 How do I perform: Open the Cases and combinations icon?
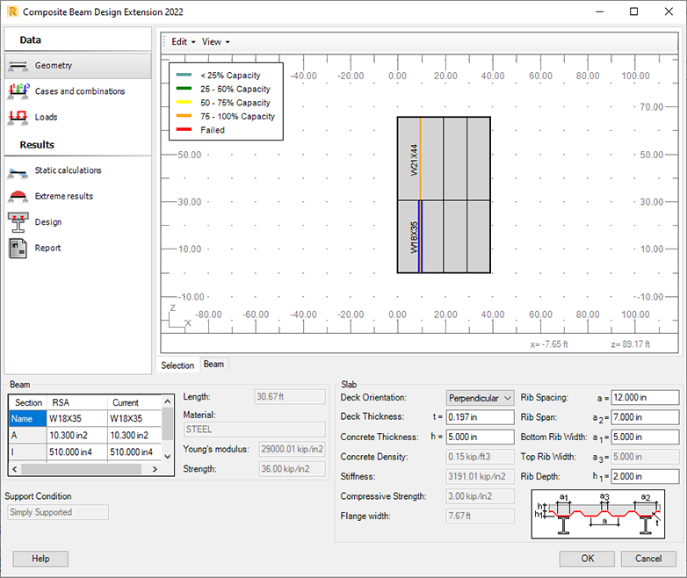(x=18, y=91)
